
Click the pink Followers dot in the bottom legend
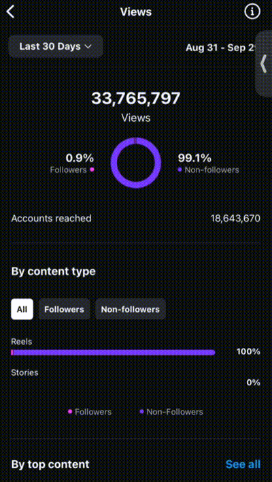tap(70, 412)
